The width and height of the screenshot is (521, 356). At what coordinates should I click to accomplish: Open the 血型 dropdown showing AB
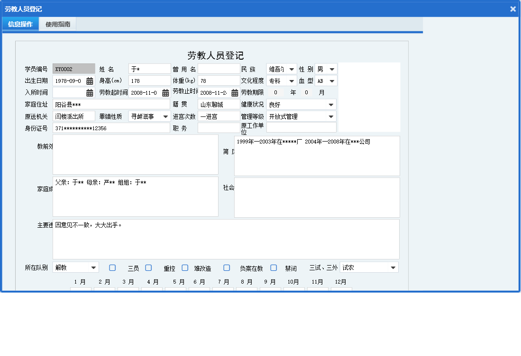[332, 80]
